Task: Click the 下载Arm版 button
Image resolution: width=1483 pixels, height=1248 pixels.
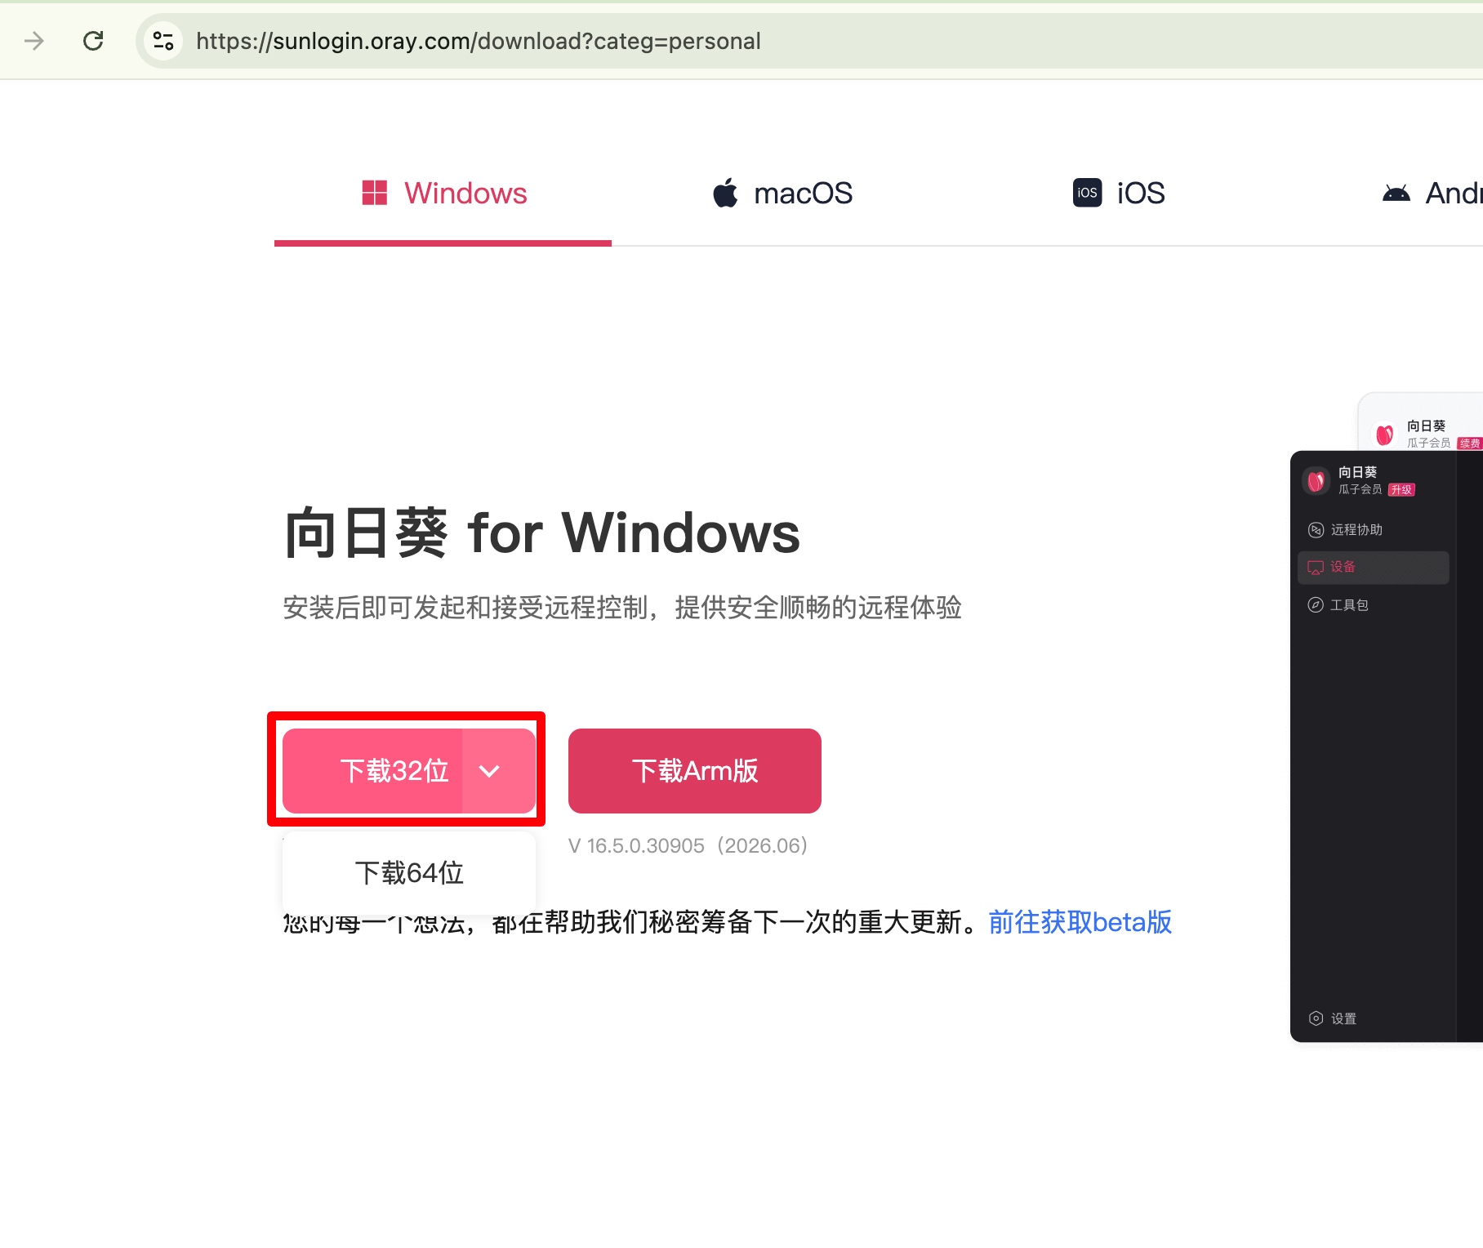Action: [695, 771]
